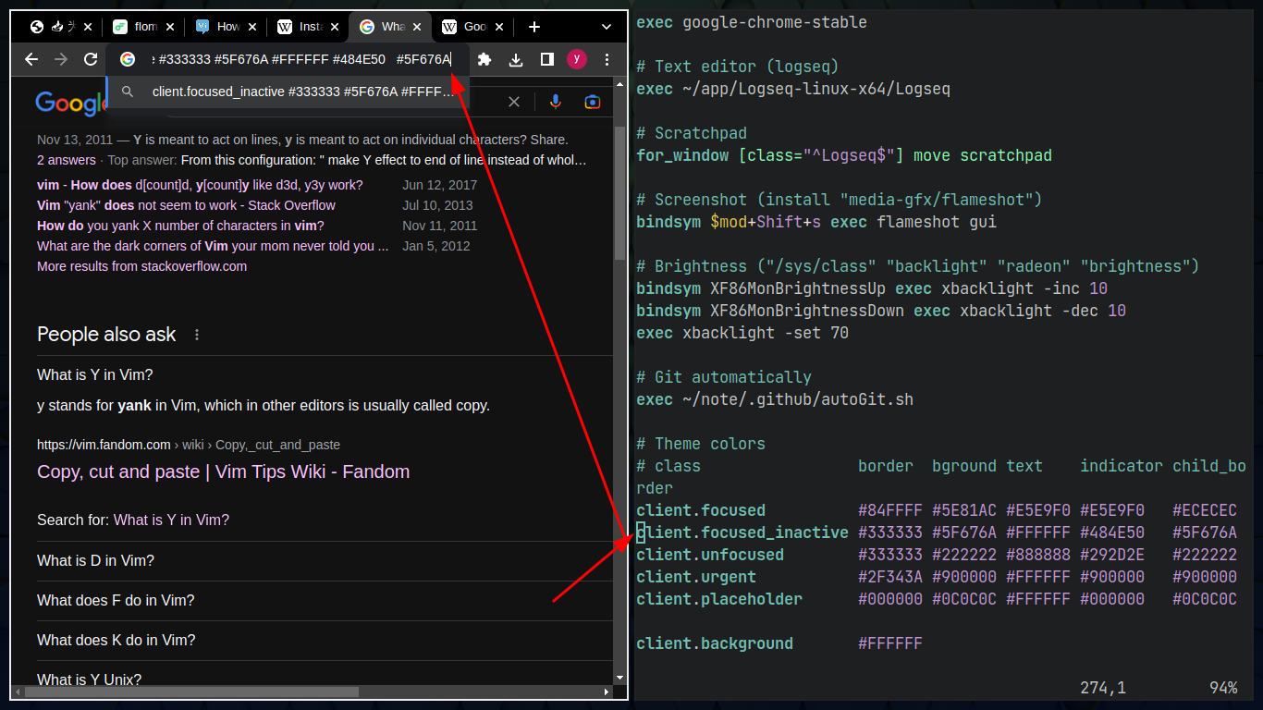
Task: Open a new Chrome tab
Action: tap(533, 27)
